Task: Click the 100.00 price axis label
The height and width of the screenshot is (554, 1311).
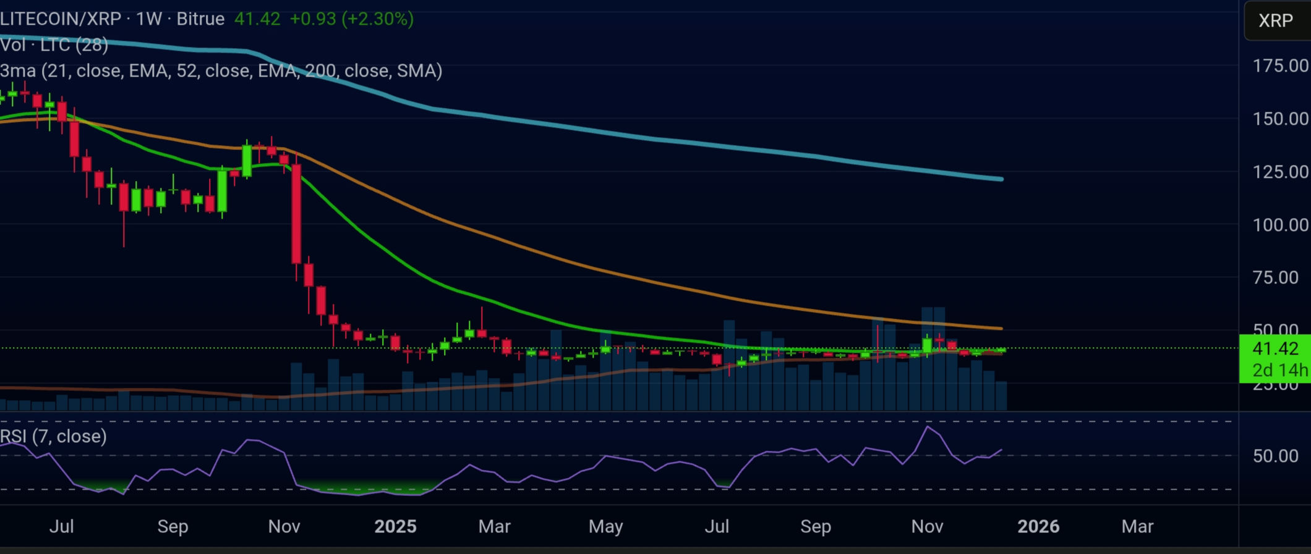Action: [1281, 224]
